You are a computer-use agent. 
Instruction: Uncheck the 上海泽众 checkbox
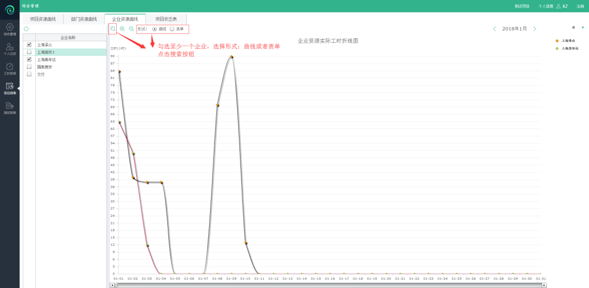[29, 45]
